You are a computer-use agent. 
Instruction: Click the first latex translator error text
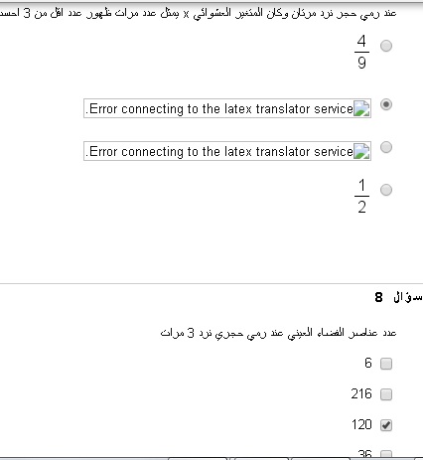(x=219, y=108)
